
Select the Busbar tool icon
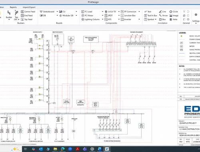click(9, 13)
